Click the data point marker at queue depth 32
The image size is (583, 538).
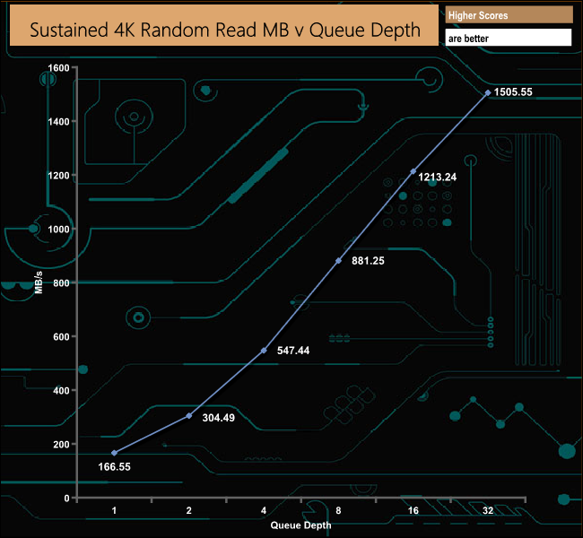[488, 92]
